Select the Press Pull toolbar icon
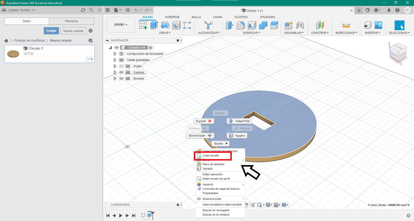 click(230, 25)
